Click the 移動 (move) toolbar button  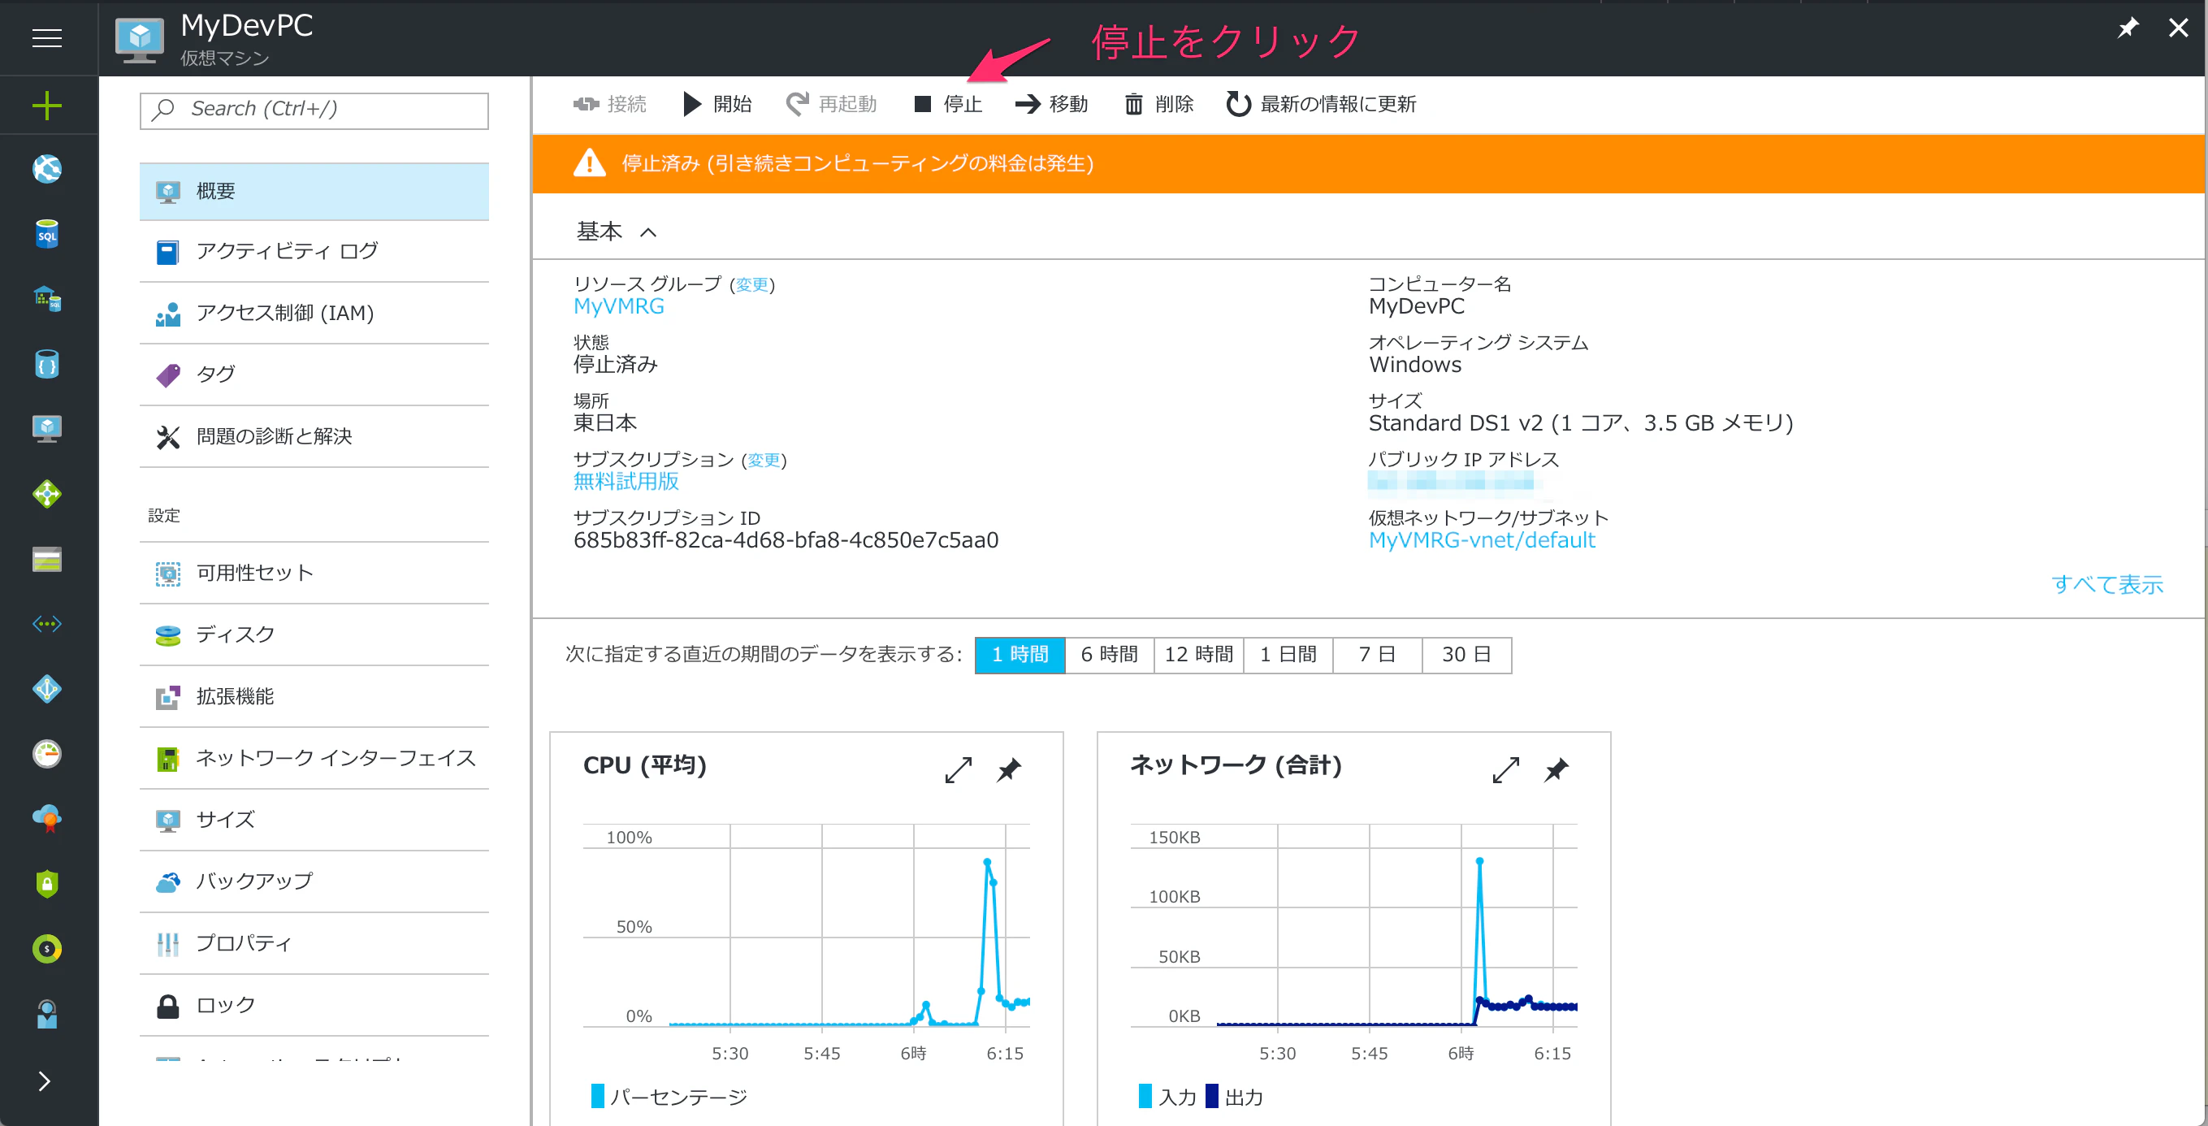pyautogui.click(x=1052, y=105)
